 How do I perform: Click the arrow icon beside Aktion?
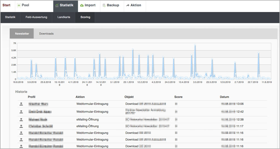(x=128, y=5)
